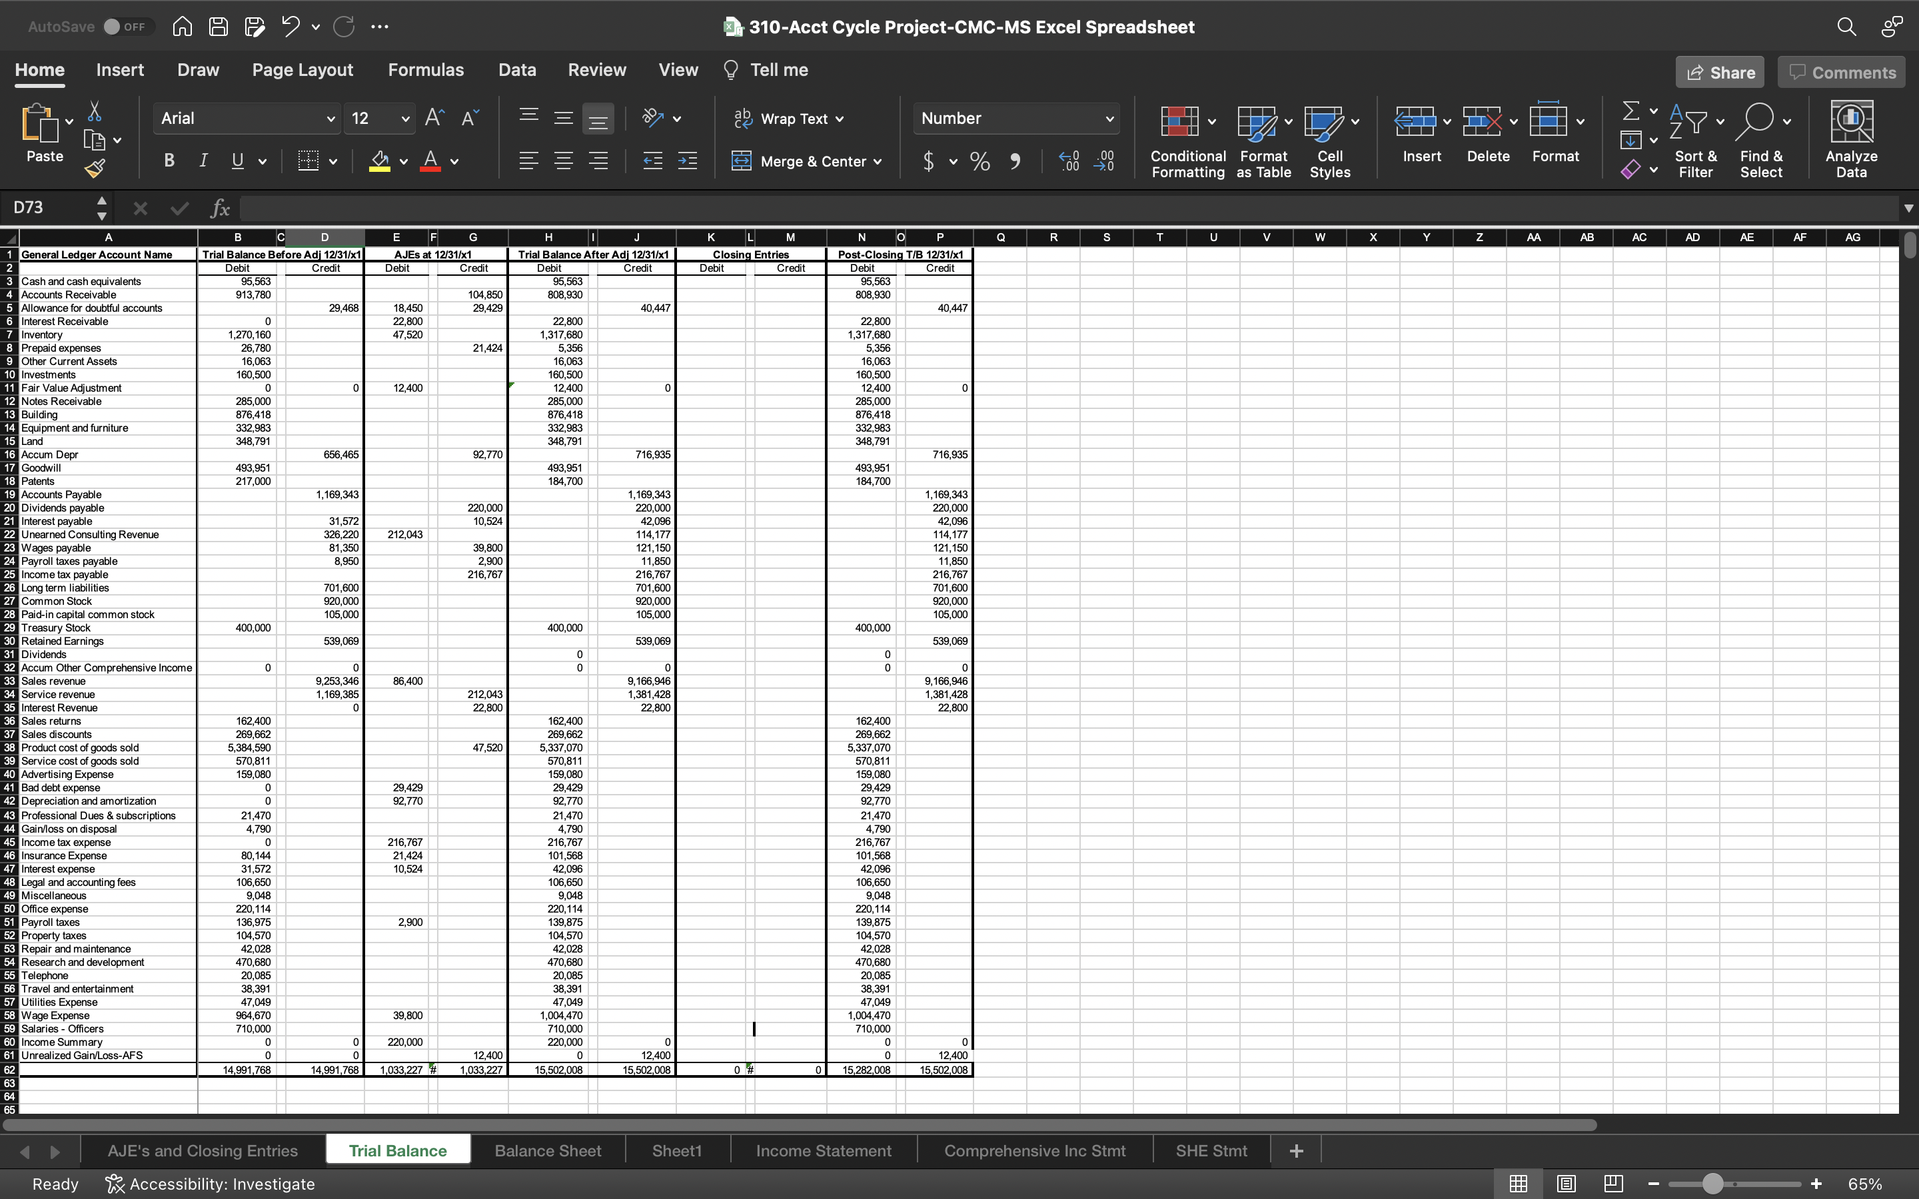Toggle Underline formatting

(x=237, y=161)
